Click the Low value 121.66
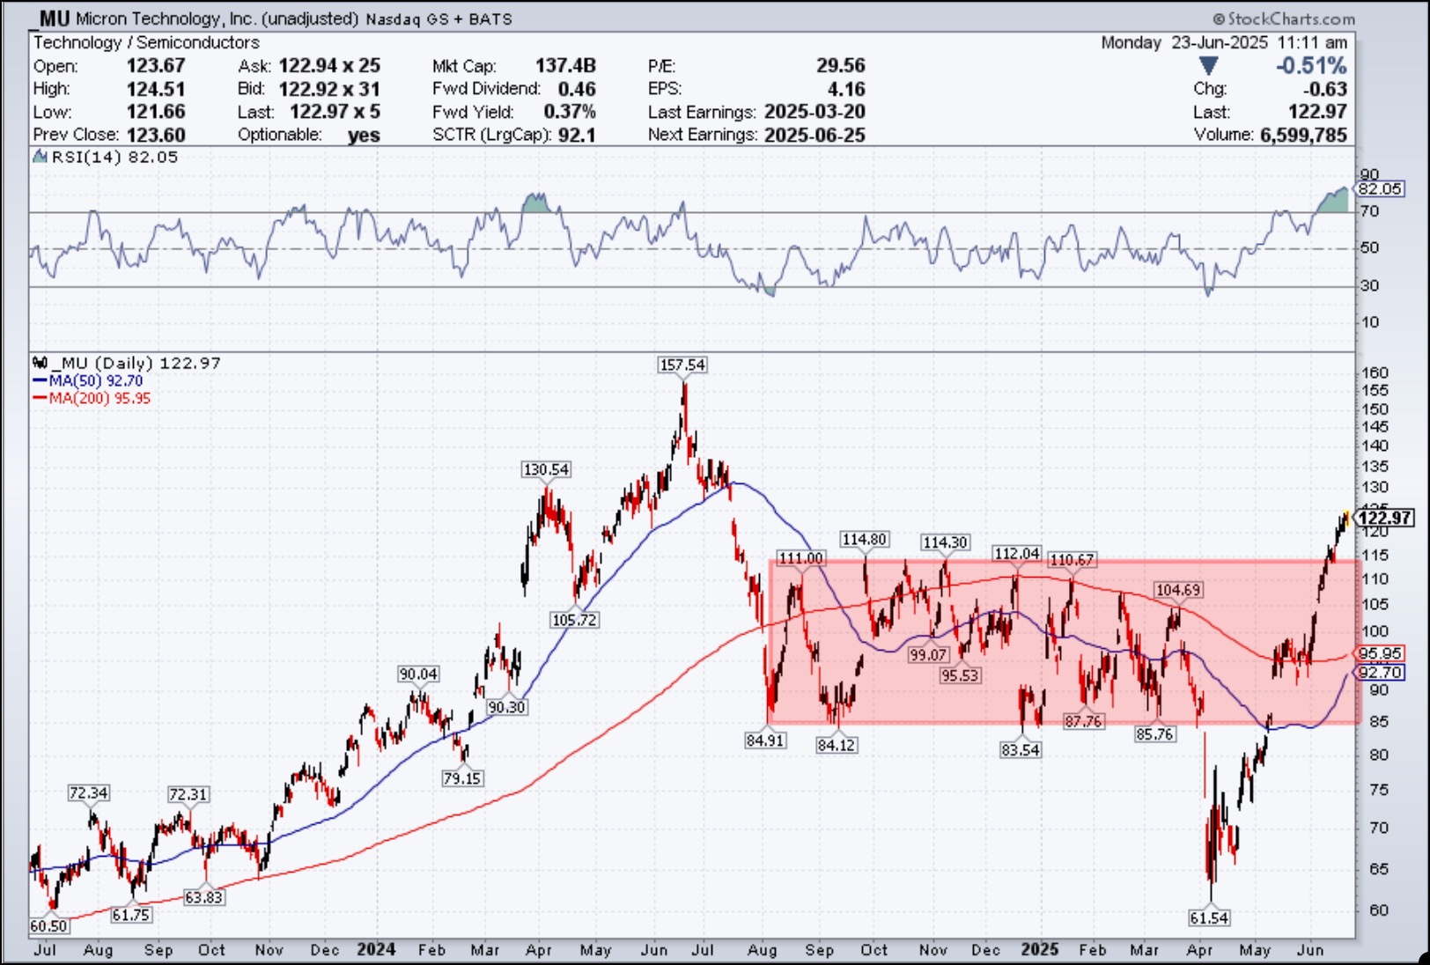This screenshot has height=965, width=1430. pyautogui.click(x=156, y=112)
